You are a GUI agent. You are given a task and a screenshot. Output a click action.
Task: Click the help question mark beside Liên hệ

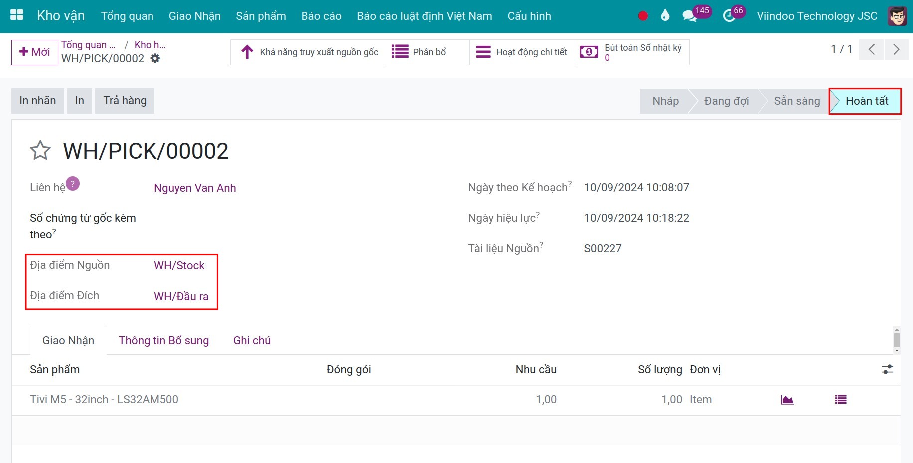point(73,184)
